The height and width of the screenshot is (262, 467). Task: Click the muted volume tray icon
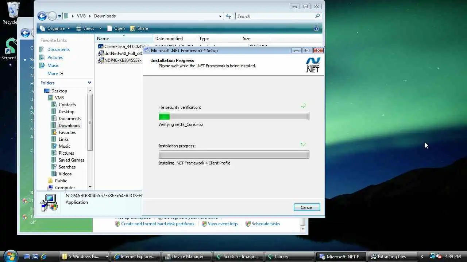click(439, 257)
